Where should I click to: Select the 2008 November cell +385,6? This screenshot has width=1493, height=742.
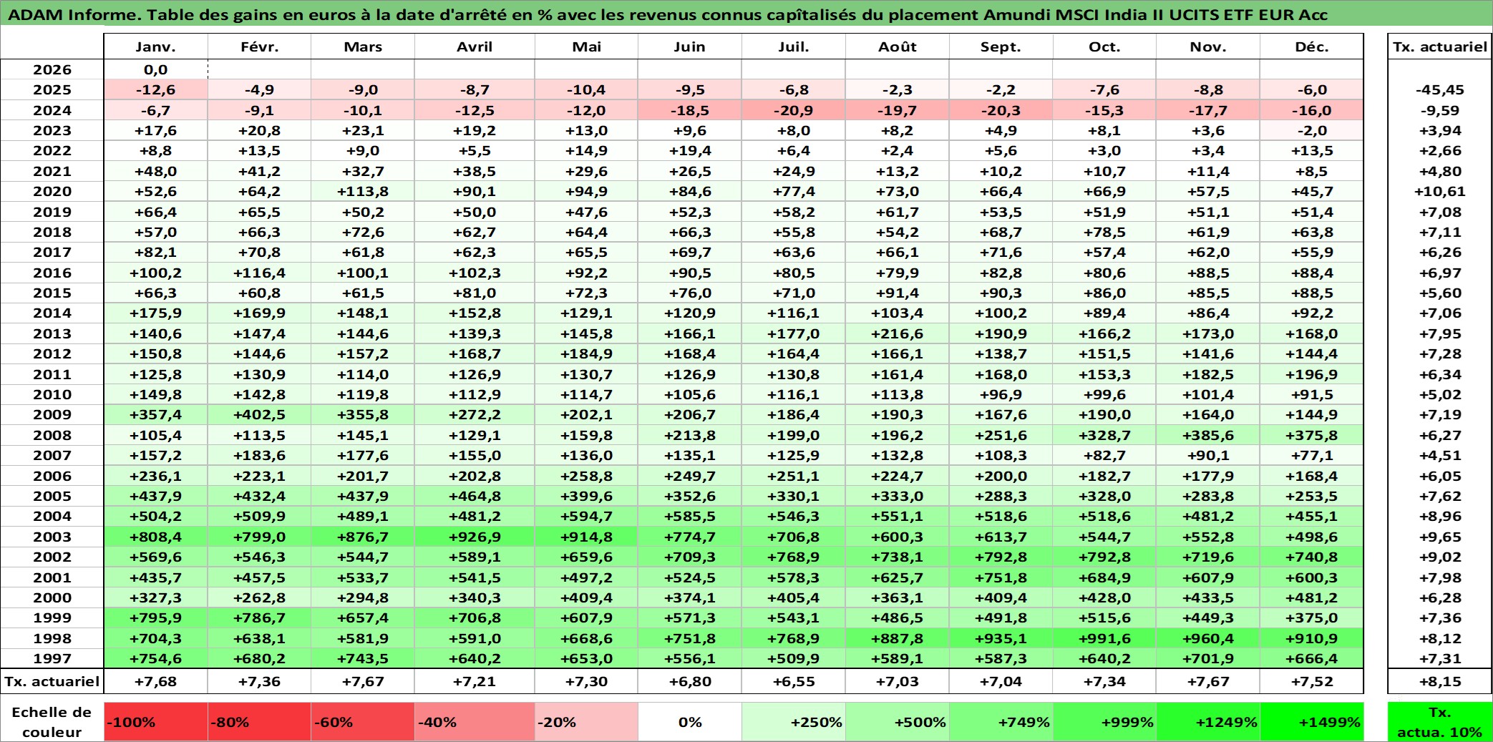(x=1208, y=435)
